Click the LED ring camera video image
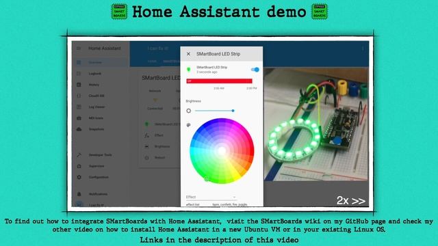This screenshot has width=438, height=246. [316, 124]
